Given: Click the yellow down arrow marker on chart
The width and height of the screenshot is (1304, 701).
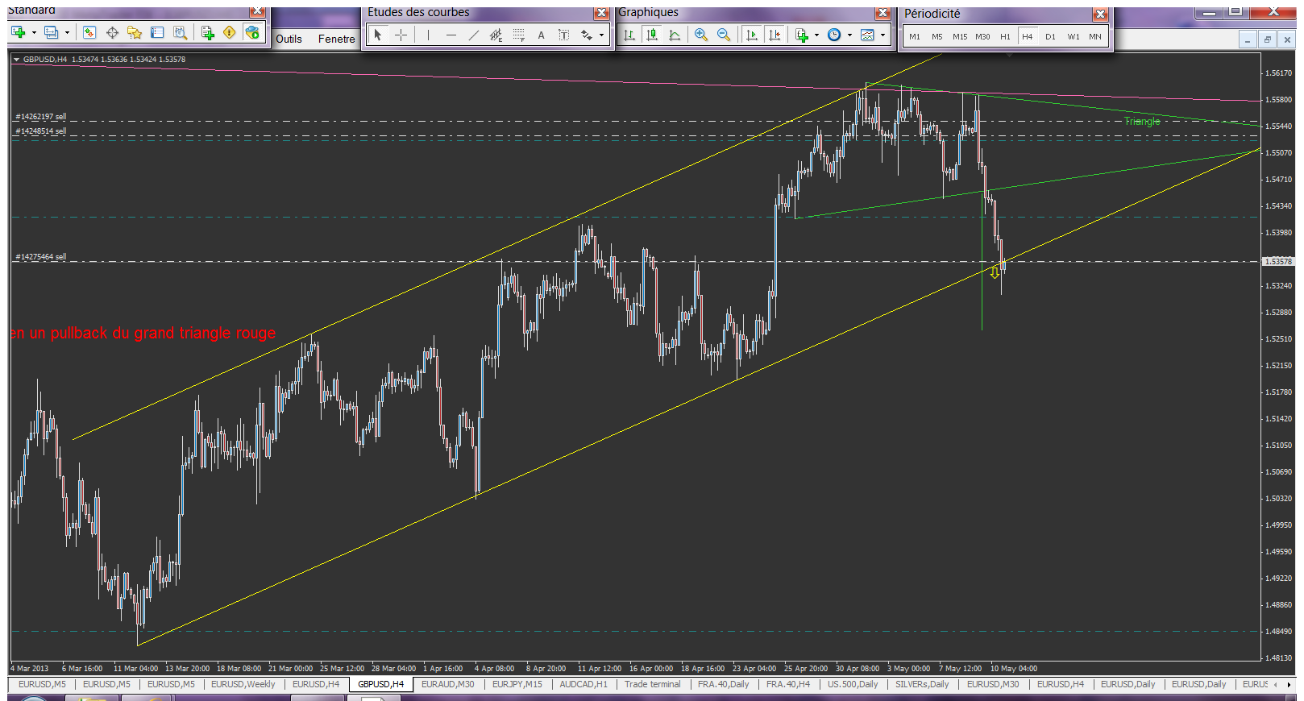Looking at the screenshot, I should [995, 273].
